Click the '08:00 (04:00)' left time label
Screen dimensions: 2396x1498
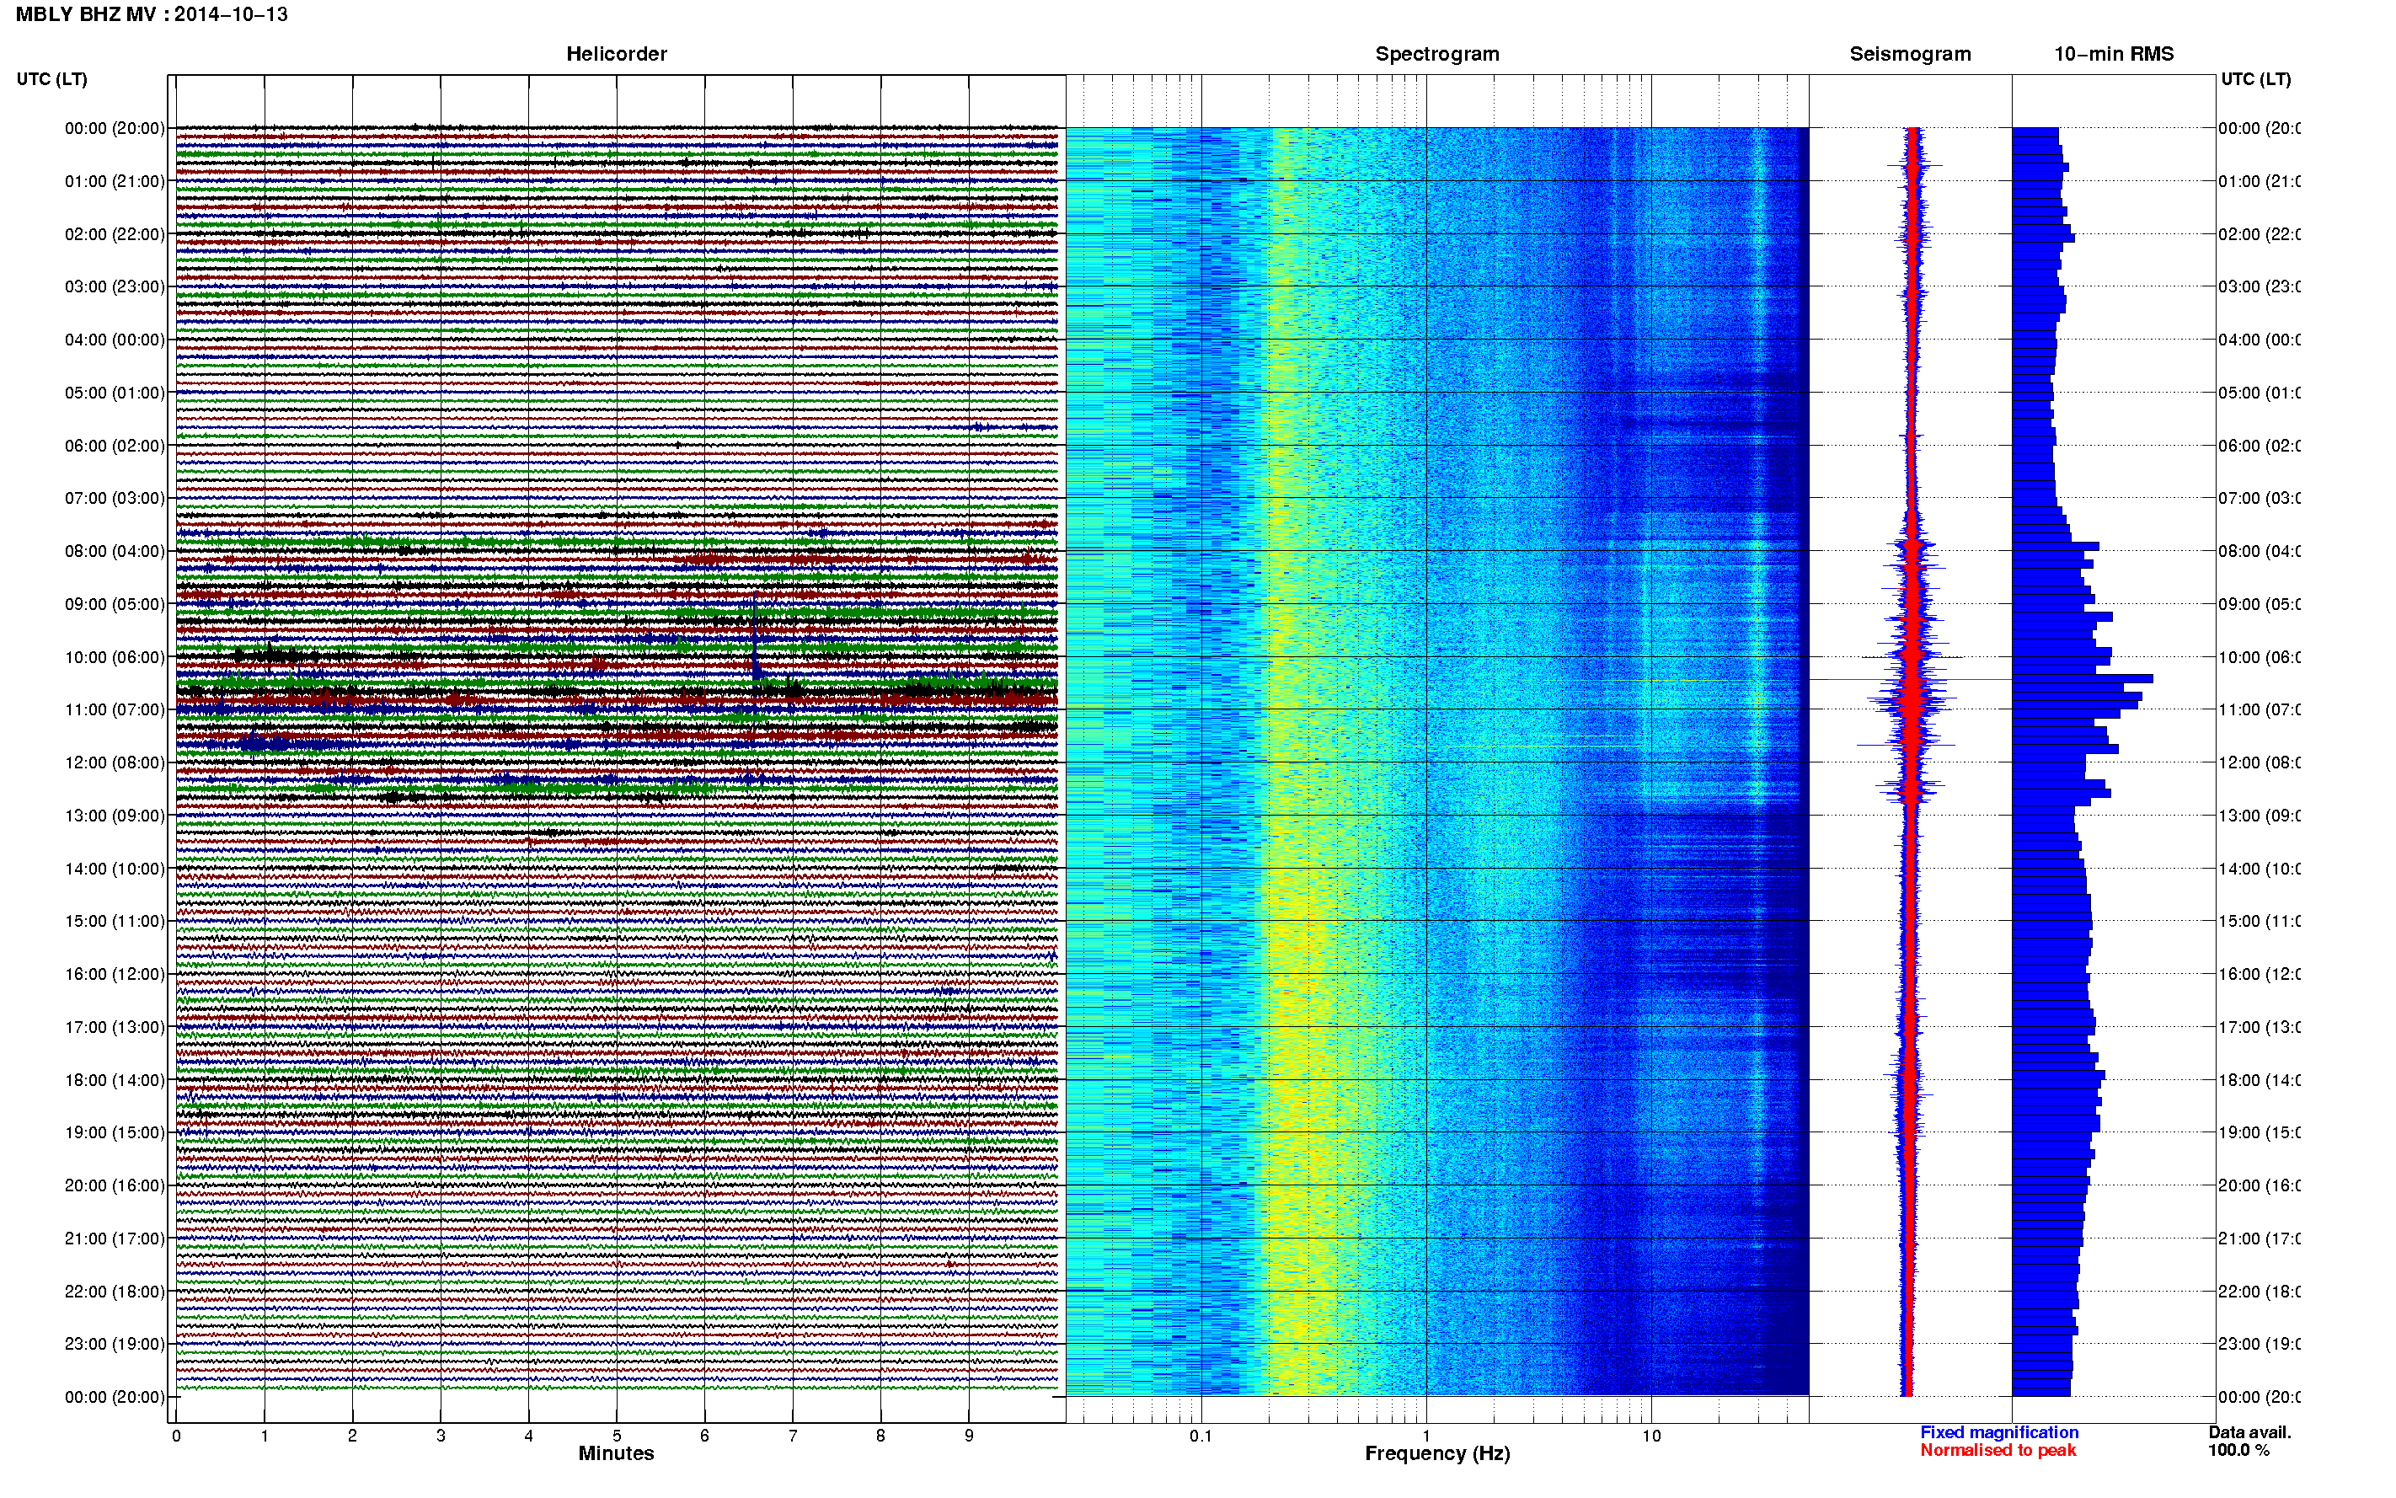(x=115, y=551)
